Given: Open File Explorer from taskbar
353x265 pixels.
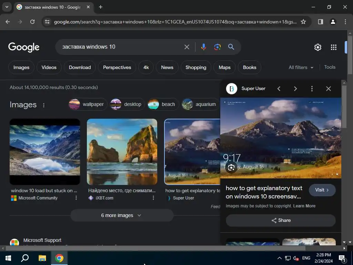Looking at the screenshot, I should pos(42,258).
